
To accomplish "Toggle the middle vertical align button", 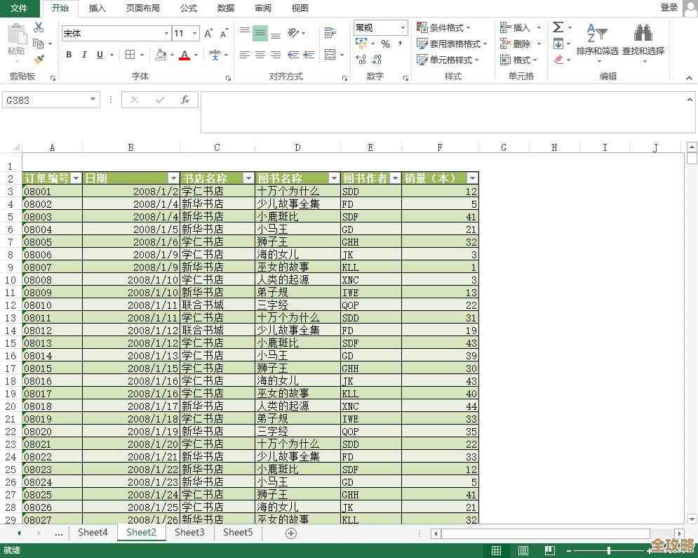I will coord(260,33).
